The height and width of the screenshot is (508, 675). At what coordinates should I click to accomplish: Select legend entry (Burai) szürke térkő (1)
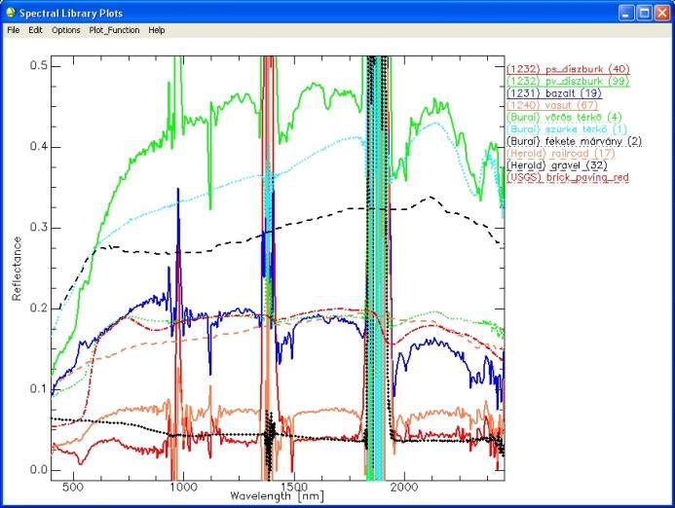pos(567,129)
